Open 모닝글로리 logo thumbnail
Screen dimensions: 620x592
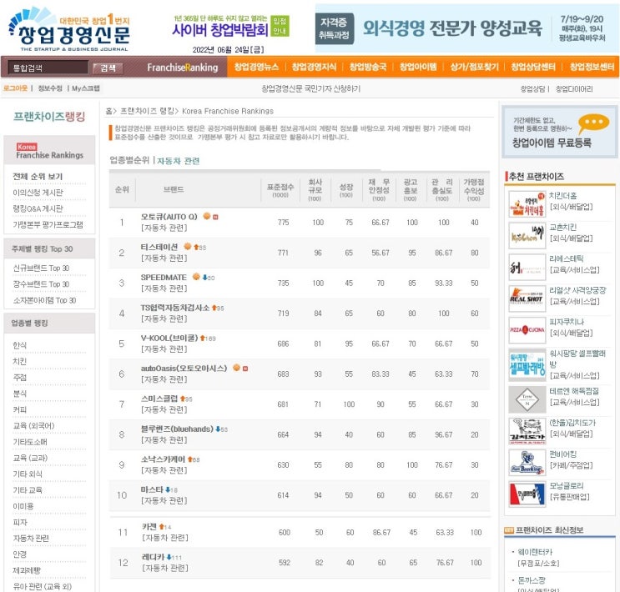pos(527,494)
